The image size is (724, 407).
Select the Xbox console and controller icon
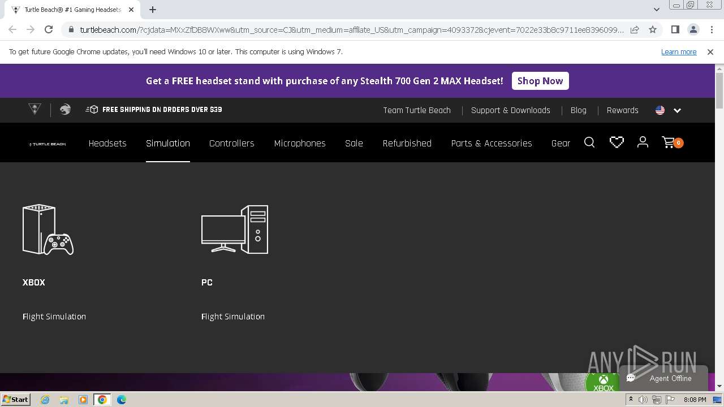coord(48,230)
